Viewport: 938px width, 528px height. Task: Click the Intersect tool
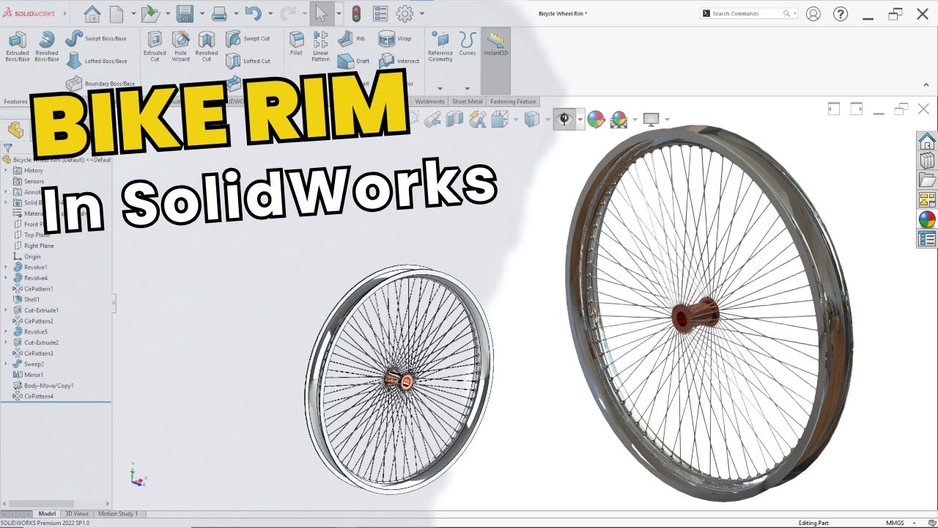click(x=399, y=61)
